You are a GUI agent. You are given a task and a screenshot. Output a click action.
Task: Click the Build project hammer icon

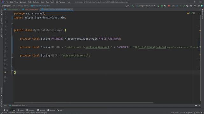pyautogui.click(x=133, y=6)
